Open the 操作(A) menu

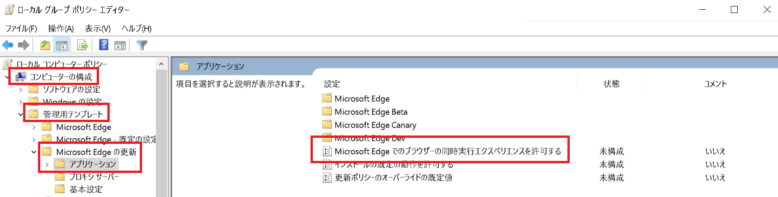click(61, 29)
